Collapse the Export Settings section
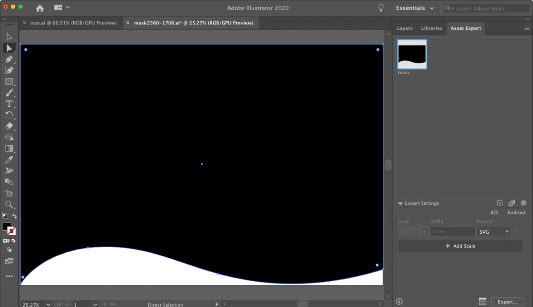Image resolution: width=533 pixels, height=307 pixels. tap(400, 203)
